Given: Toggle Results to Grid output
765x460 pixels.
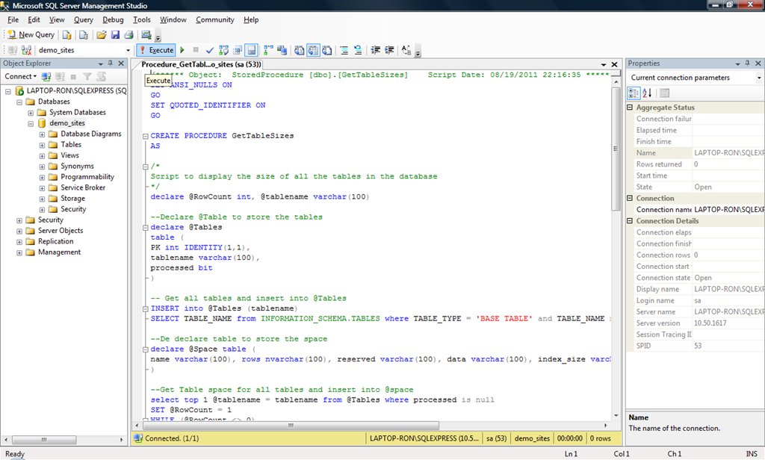Looking at the screenshot, I should point(313,50).
